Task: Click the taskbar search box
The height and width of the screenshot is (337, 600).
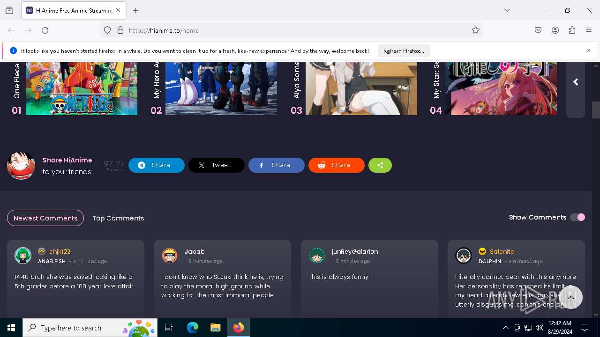Action: [90, 328]
